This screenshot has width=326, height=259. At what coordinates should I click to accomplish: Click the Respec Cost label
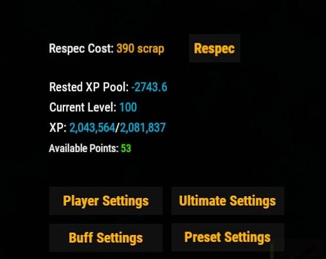[x=81, y=49]
